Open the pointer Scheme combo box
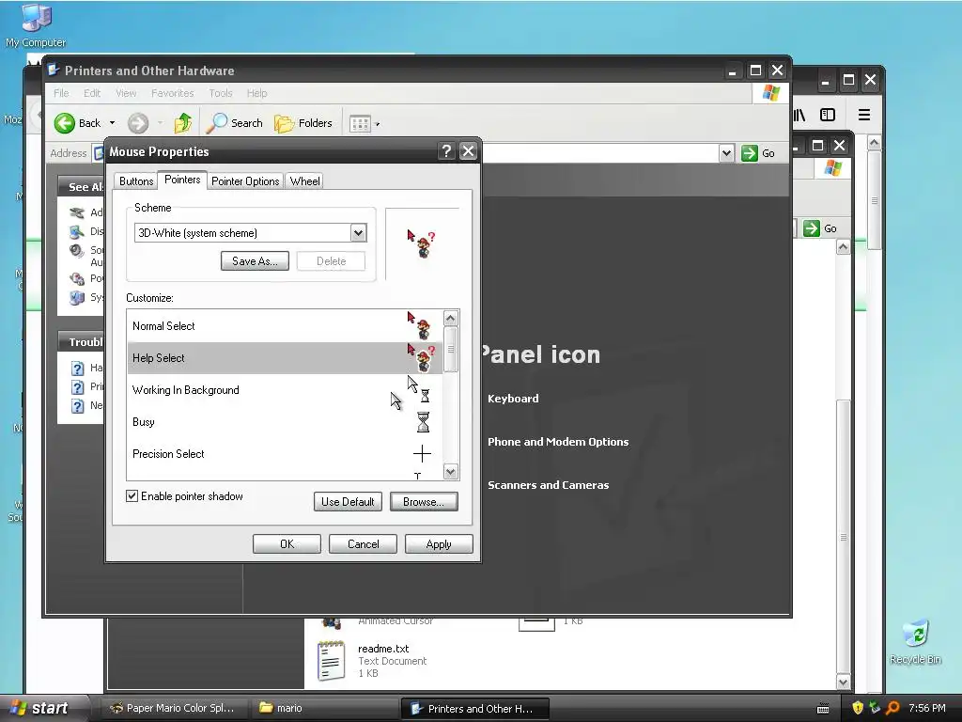This screenshot has height=722, width=962. click(250, 233)
